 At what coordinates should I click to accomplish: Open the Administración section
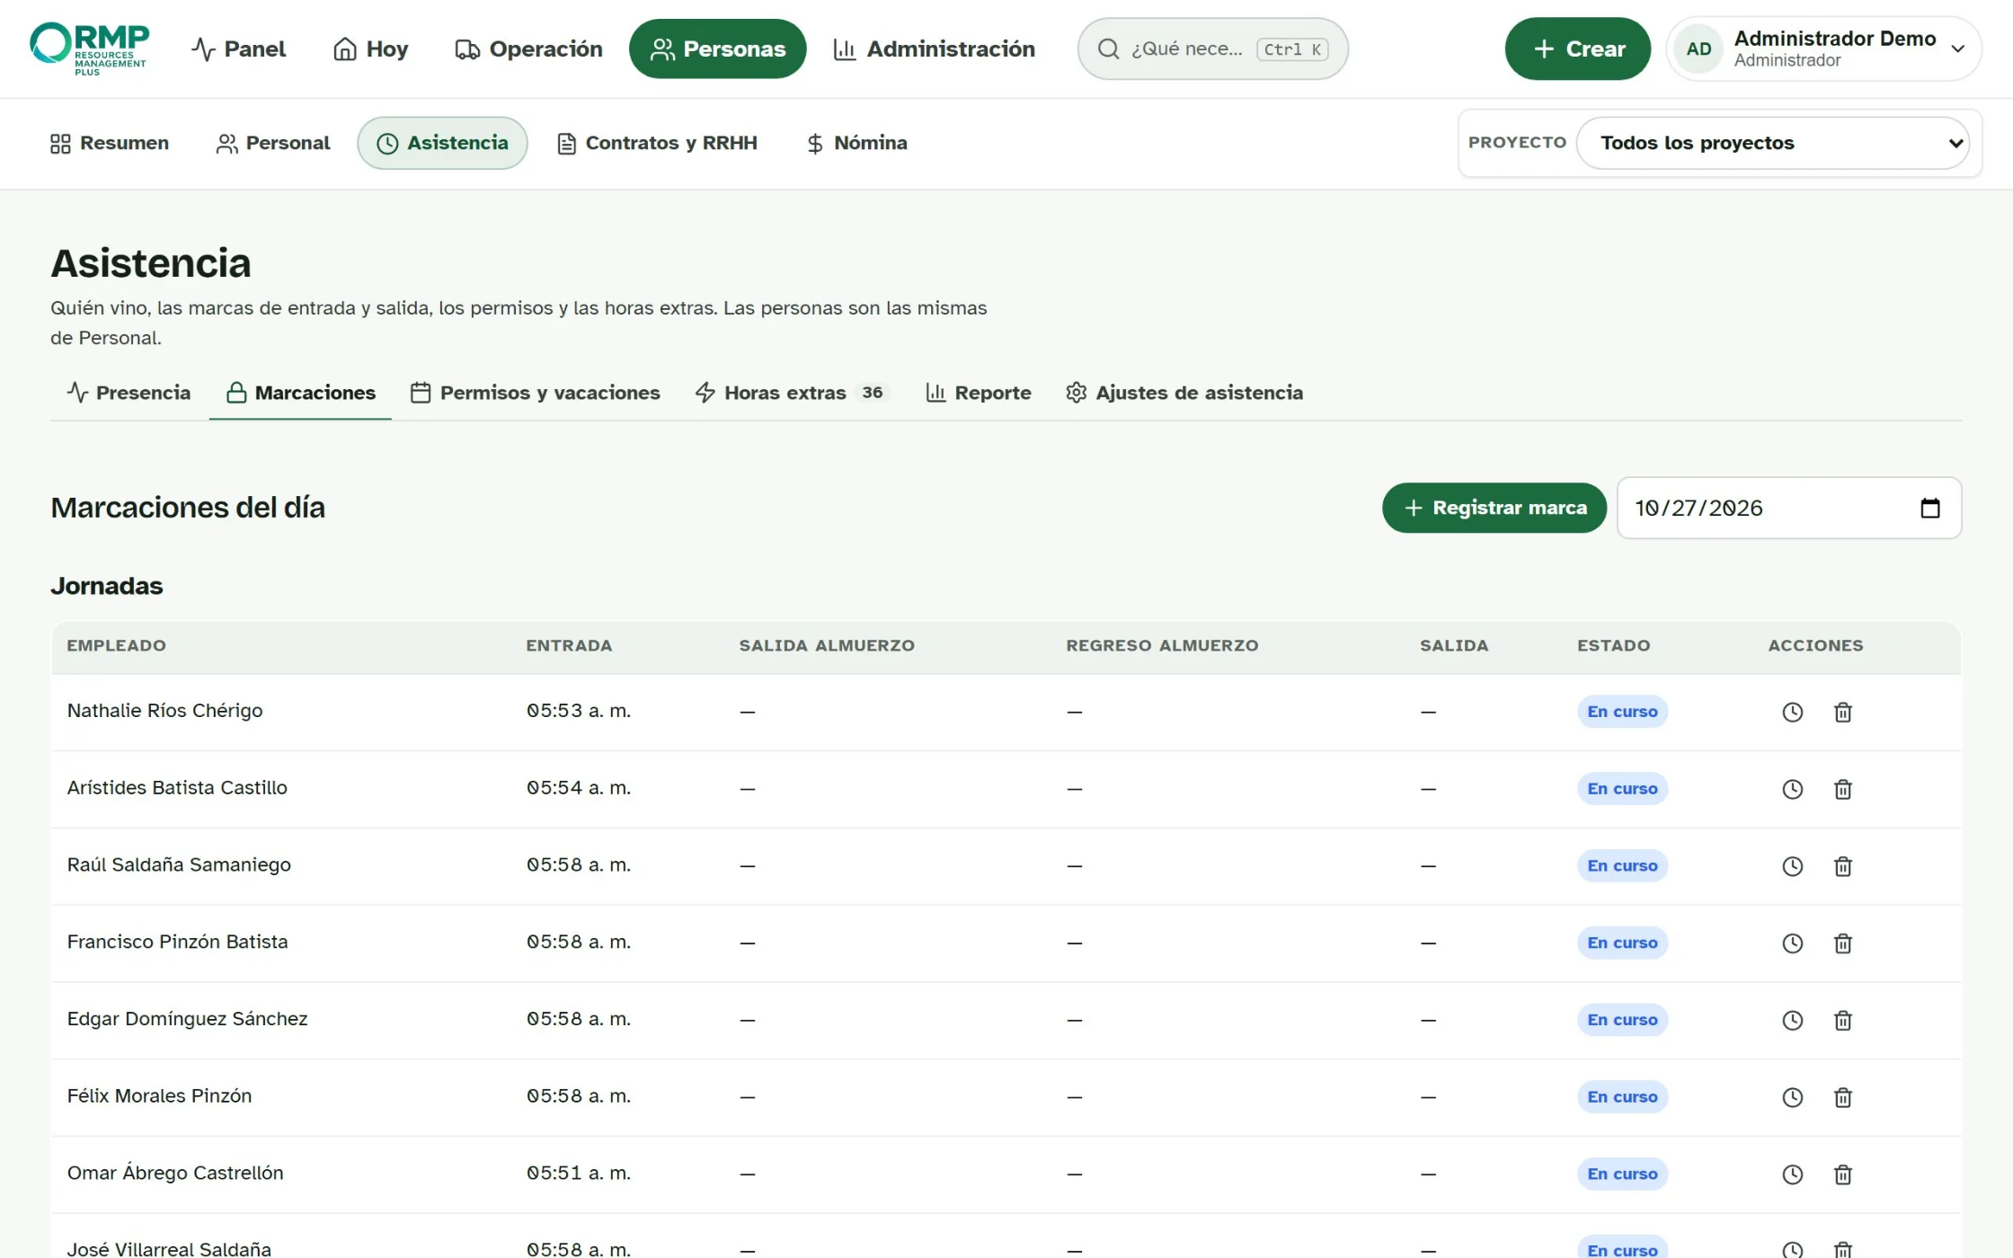point(934,49)
